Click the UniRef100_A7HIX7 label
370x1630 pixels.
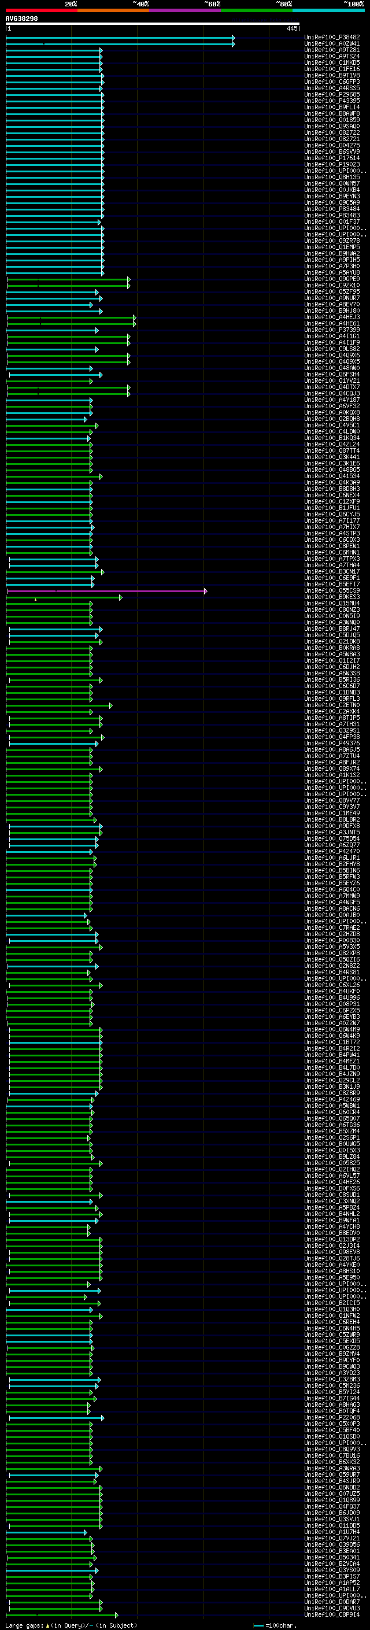[332, 527]
